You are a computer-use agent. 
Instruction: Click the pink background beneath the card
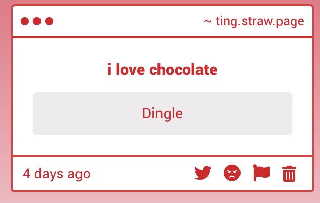pos(162,198)
